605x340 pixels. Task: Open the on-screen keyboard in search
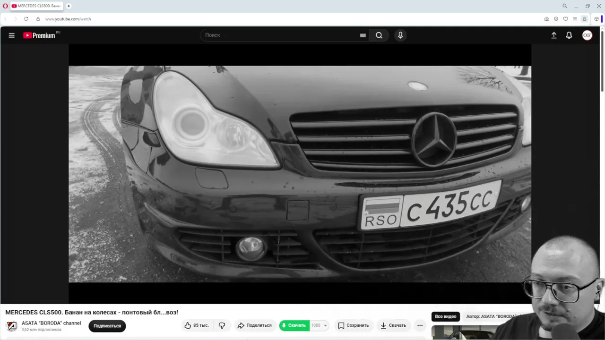363,35
